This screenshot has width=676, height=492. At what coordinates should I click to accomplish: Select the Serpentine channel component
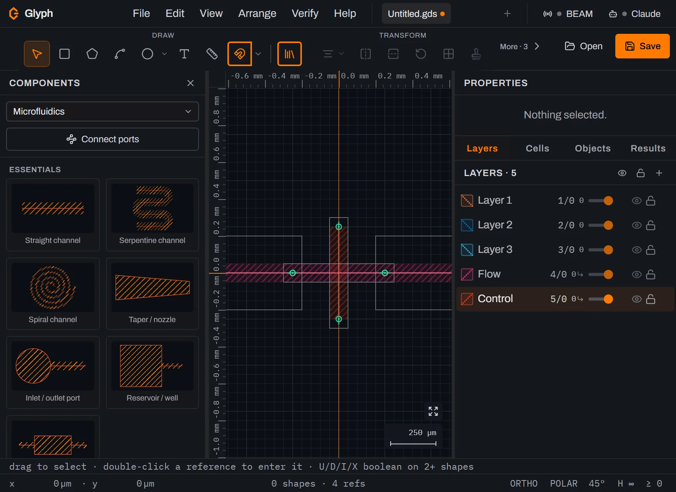coord(152,215)
